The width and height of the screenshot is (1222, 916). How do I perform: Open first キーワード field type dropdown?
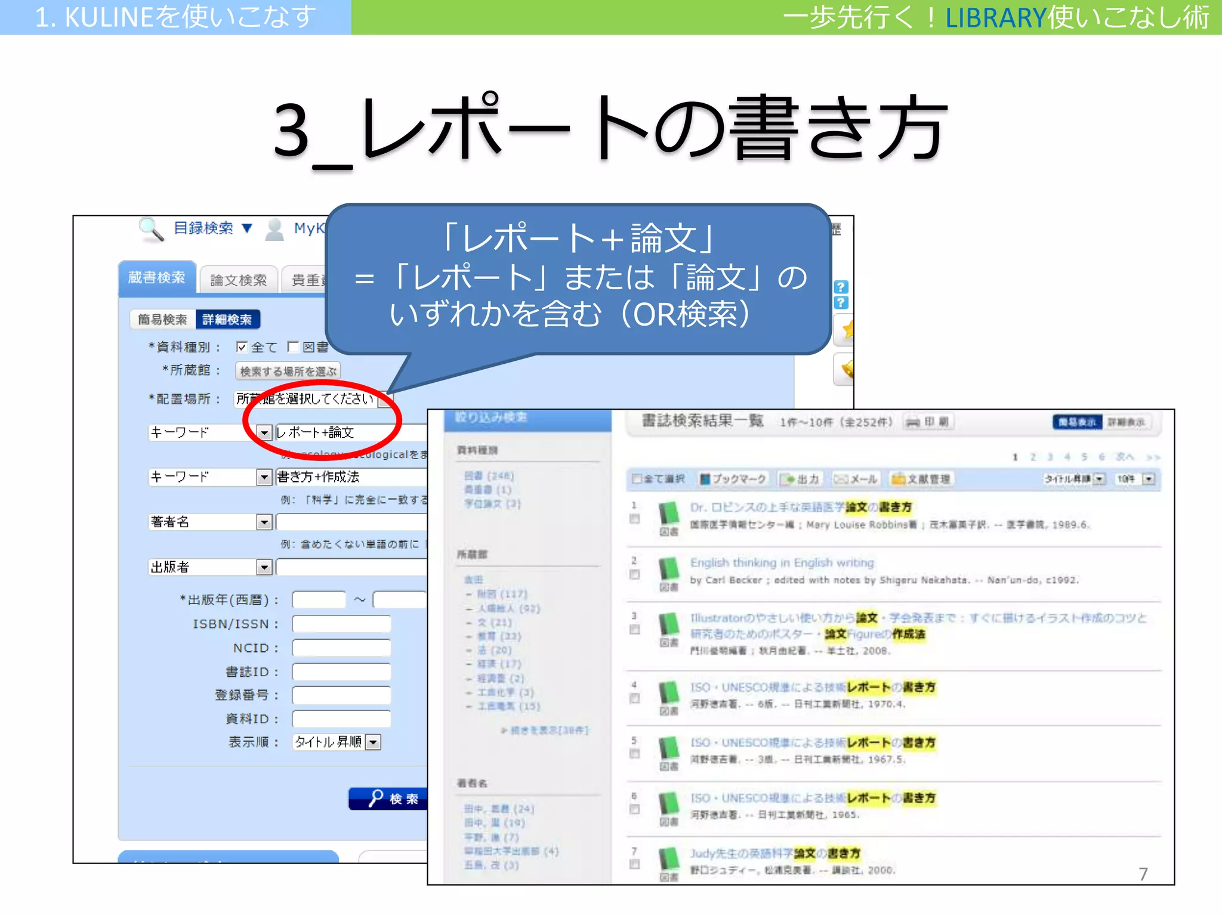264,433
